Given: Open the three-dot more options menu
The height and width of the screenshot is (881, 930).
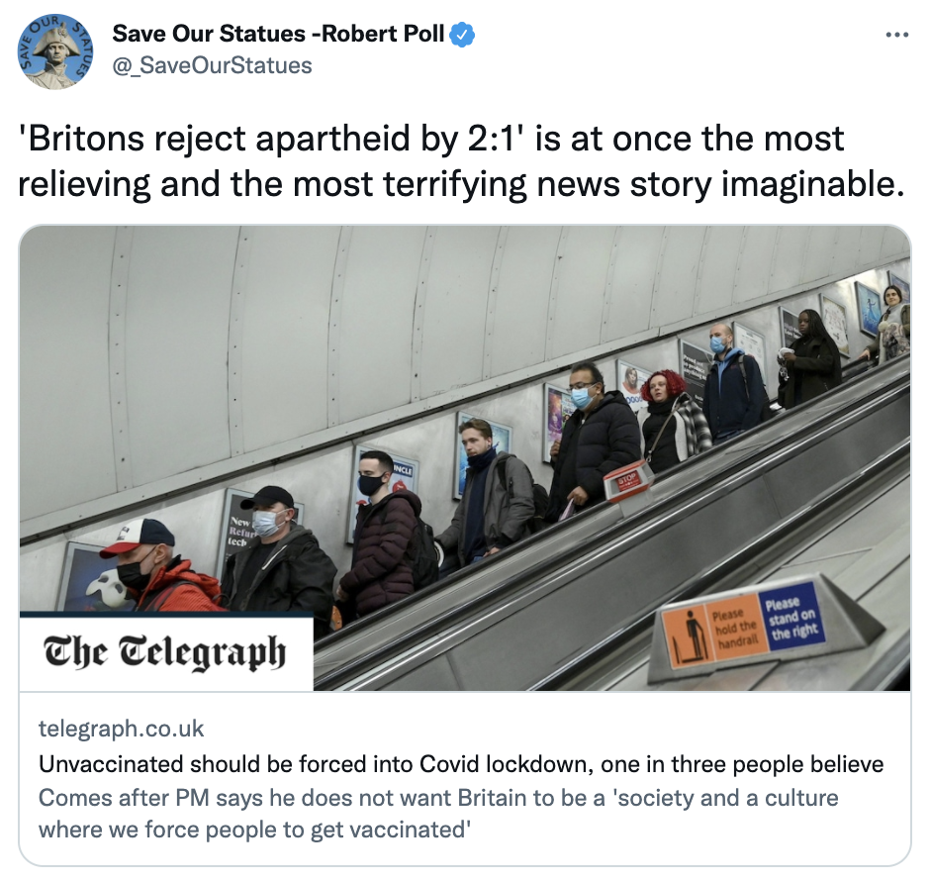Looking at the screenshot, I should (x=896, y=35).
